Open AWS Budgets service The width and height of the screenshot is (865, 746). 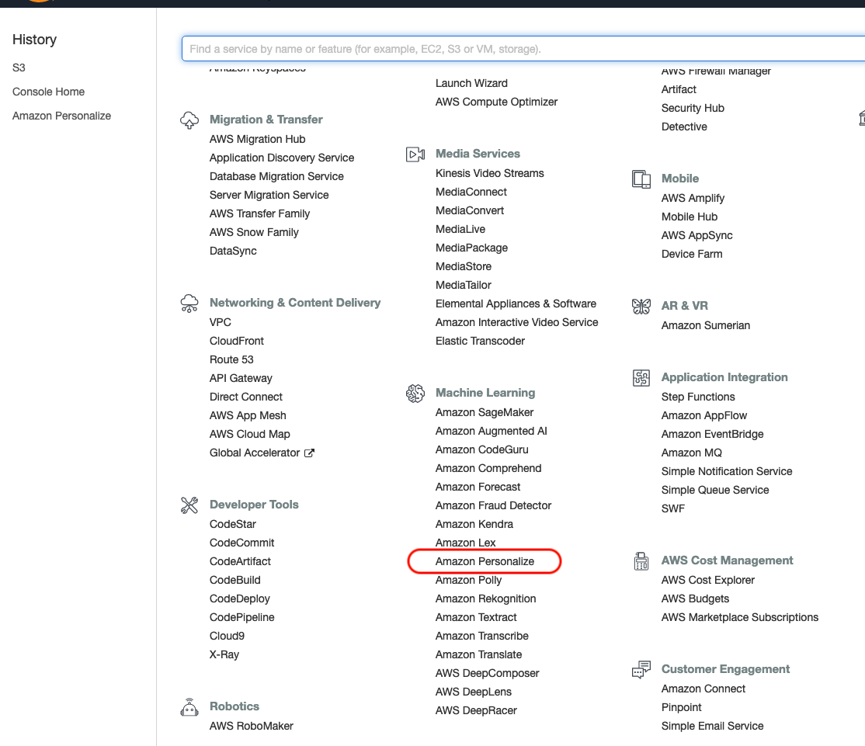[695, 599]
